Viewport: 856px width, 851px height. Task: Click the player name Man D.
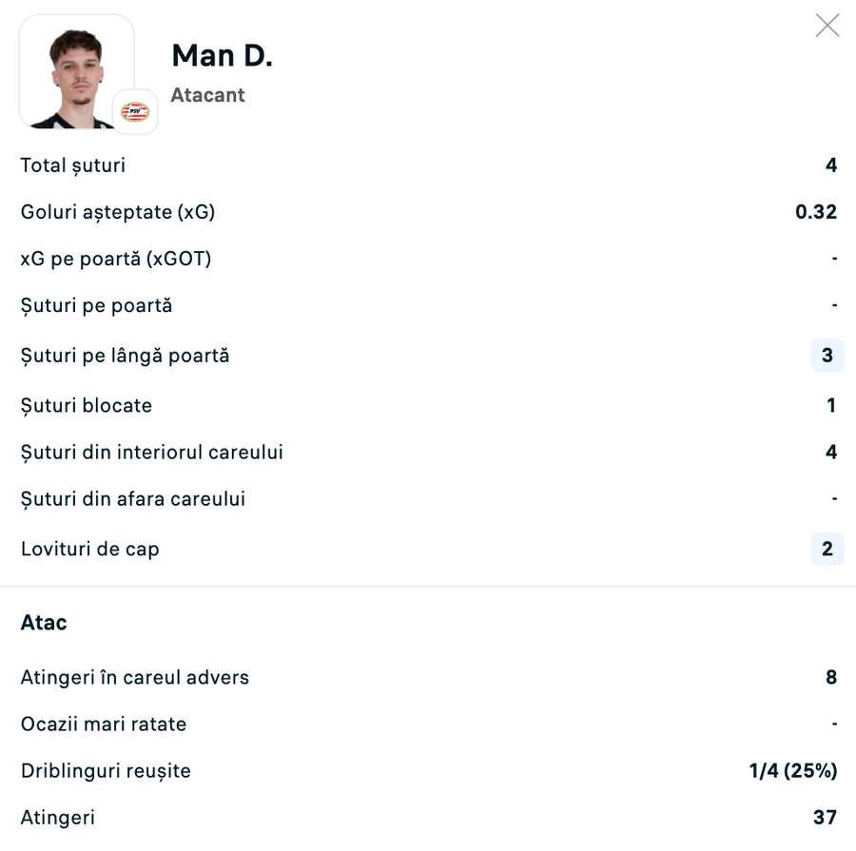click(x=221, y=55)
